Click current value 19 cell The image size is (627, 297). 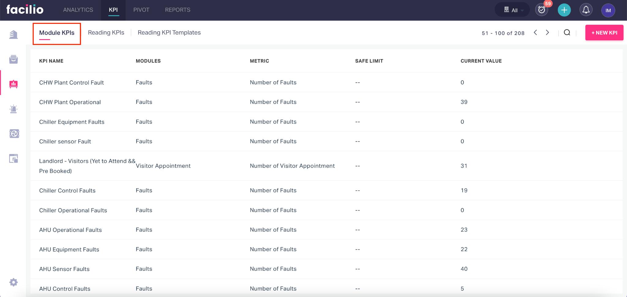pos(464,190)
